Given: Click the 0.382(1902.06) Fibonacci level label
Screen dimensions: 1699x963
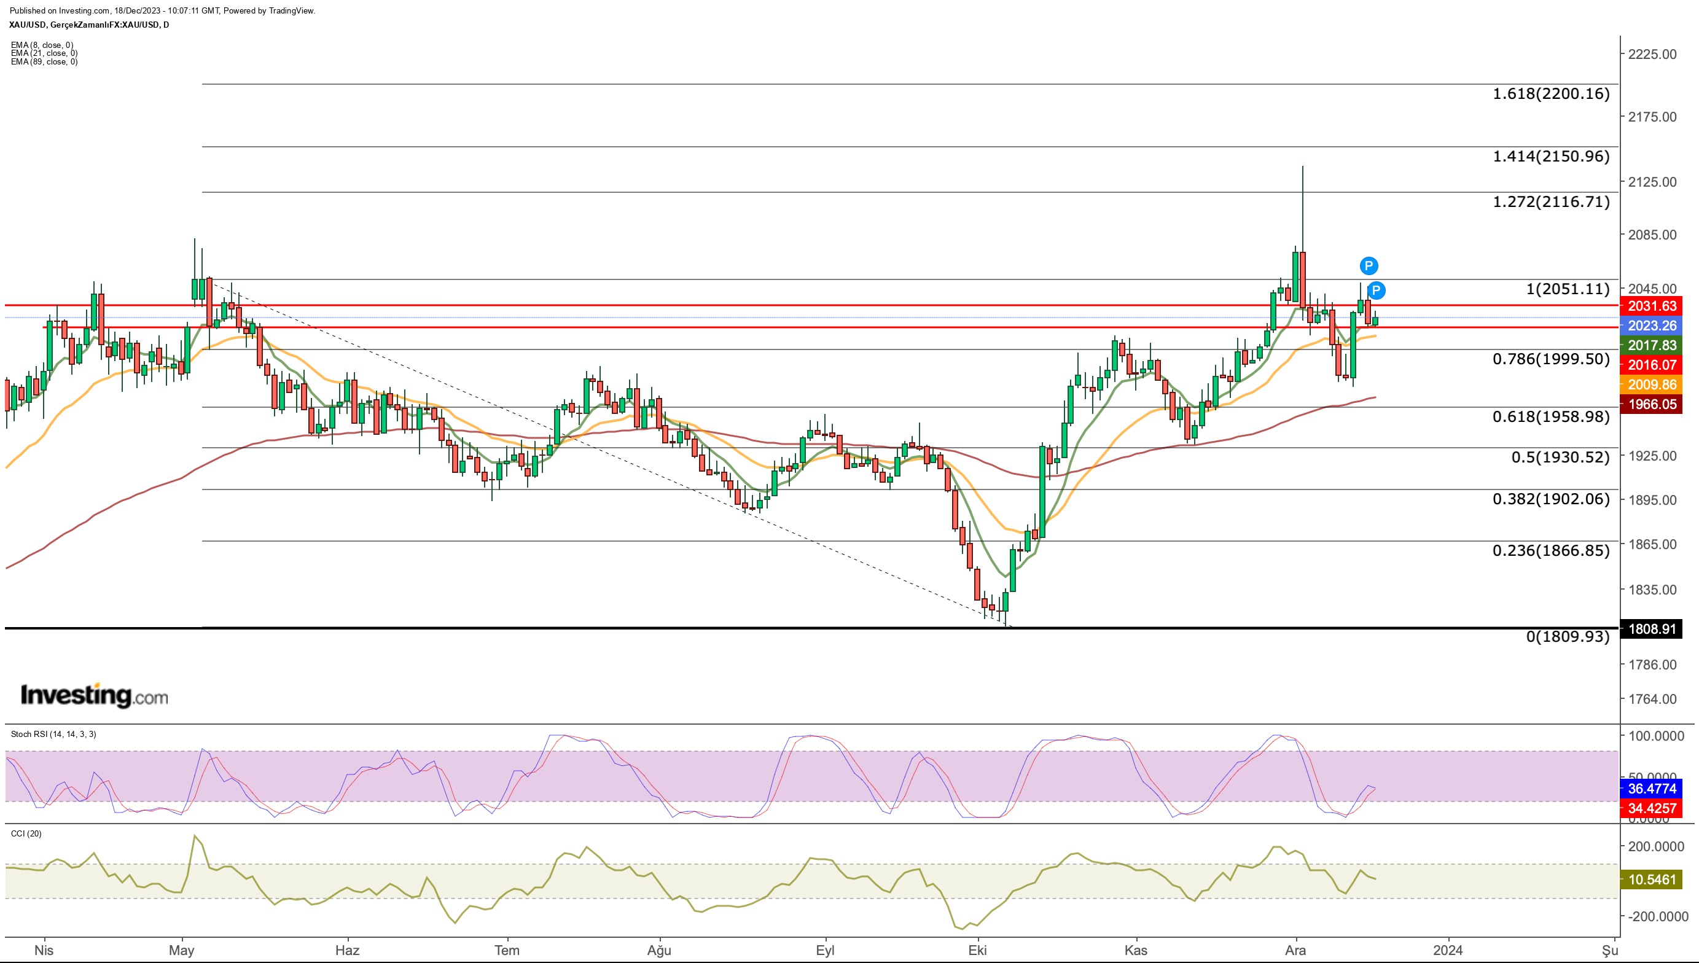Looking at the screenshot, I should pos(1551,499).
